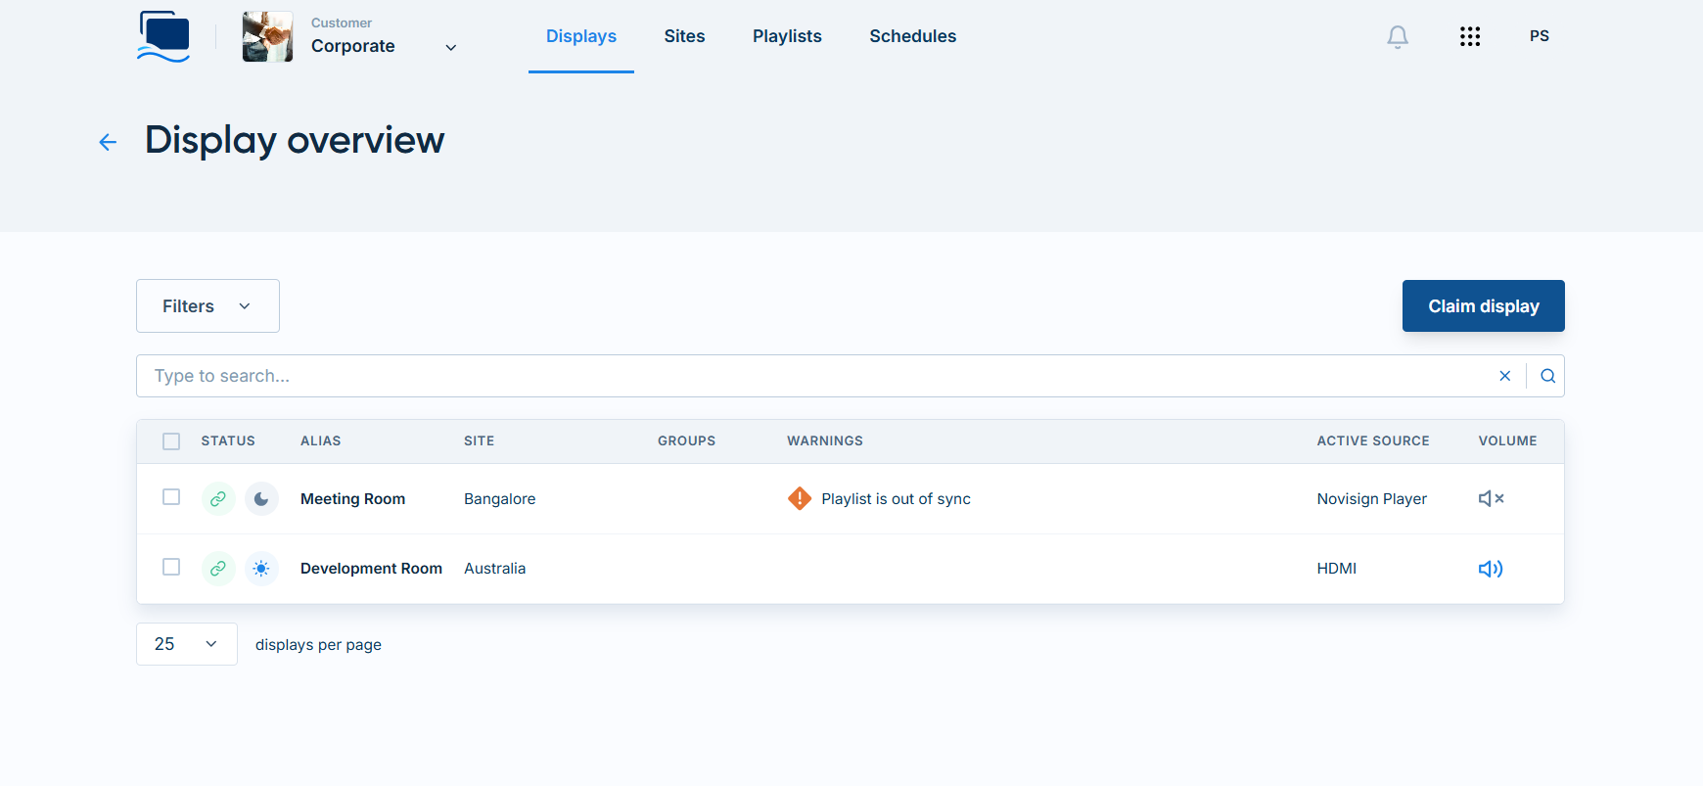Click the muted volume icon for Meeting Room
Screen dimensions: 1703x786
pos(1490,499)
